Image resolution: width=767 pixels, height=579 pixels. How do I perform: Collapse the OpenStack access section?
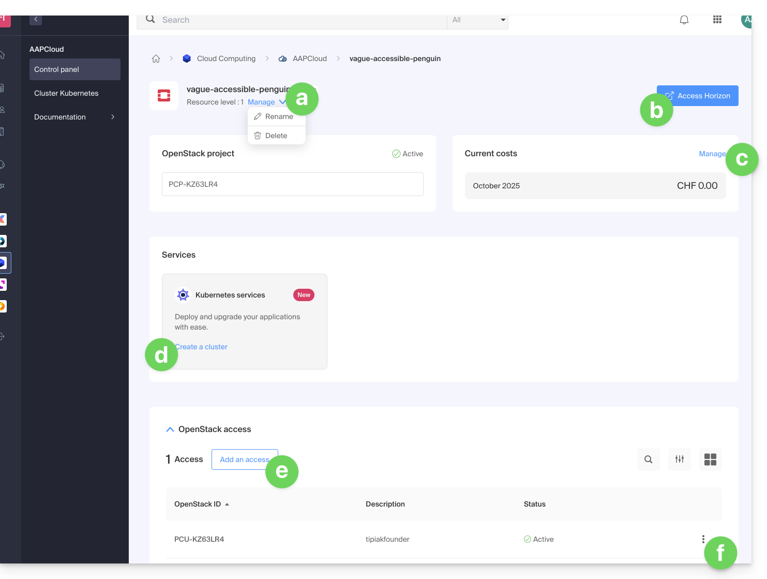click(170, 429)
